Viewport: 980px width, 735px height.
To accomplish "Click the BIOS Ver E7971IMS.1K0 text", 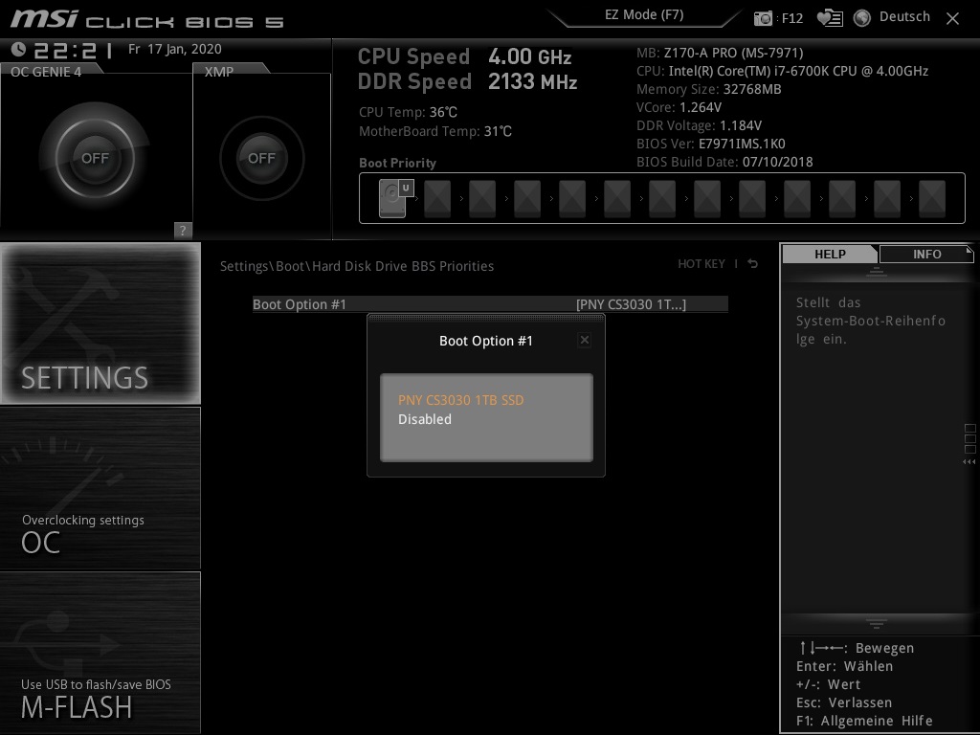I will [711, 144].
